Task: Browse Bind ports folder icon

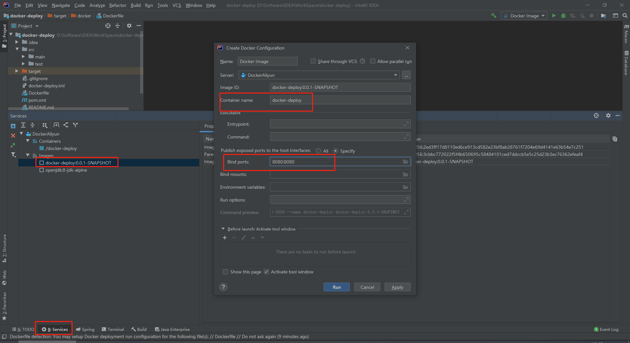Action: 406,161
